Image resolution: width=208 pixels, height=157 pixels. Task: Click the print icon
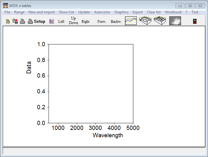[22, 21]
